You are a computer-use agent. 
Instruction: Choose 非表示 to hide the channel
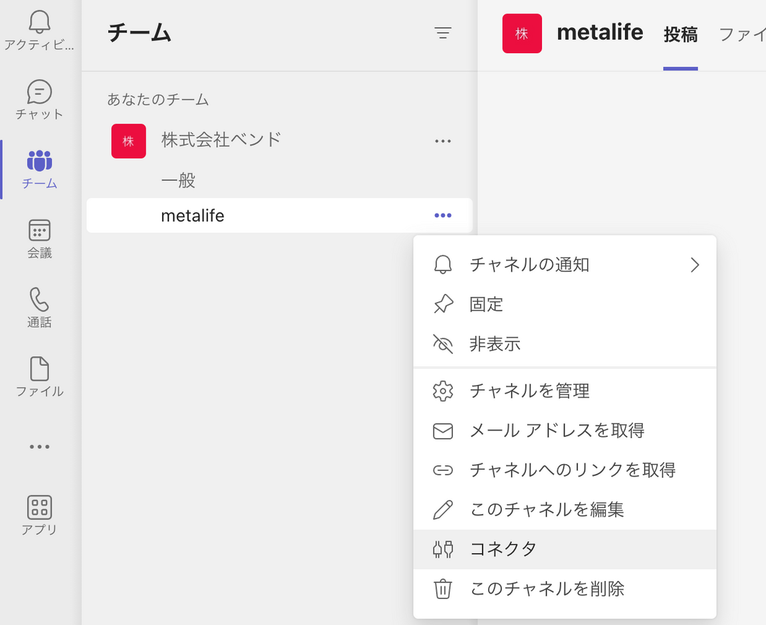(x=565, y=344)
